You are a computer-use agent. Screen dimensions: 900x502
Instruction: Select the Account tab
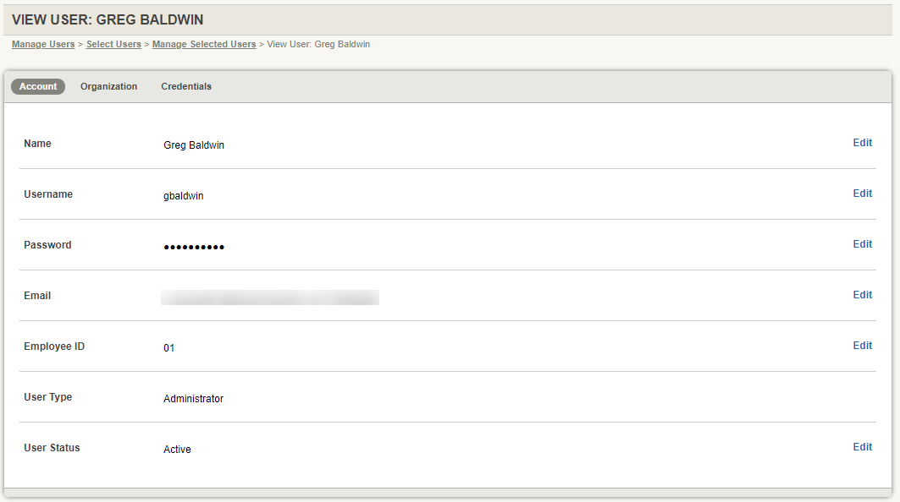pos(37,86)
